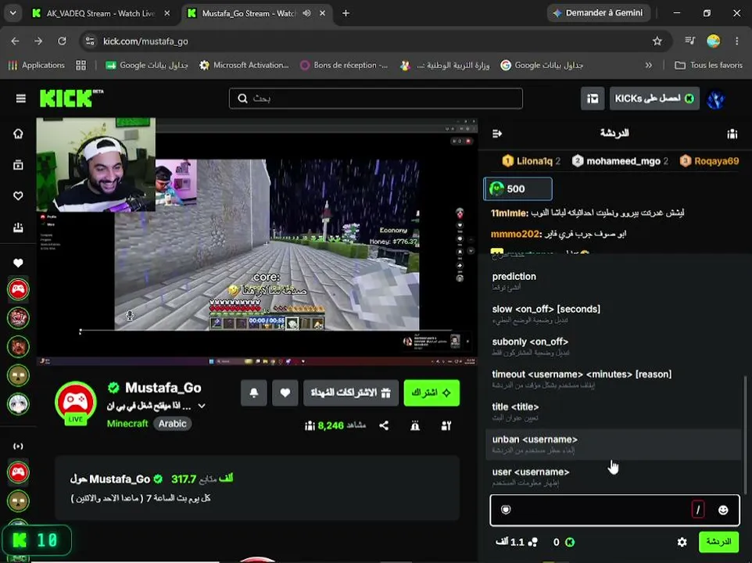Click the green subscribe اشتراك button
The width and height of the screenshot is (752, 563).
point(432,393)
